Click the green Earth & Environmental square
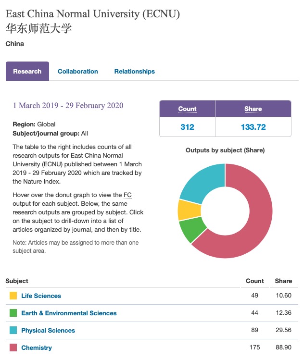Image resolution: width=304 pixels, height=360 pixels. pos(13,313)
